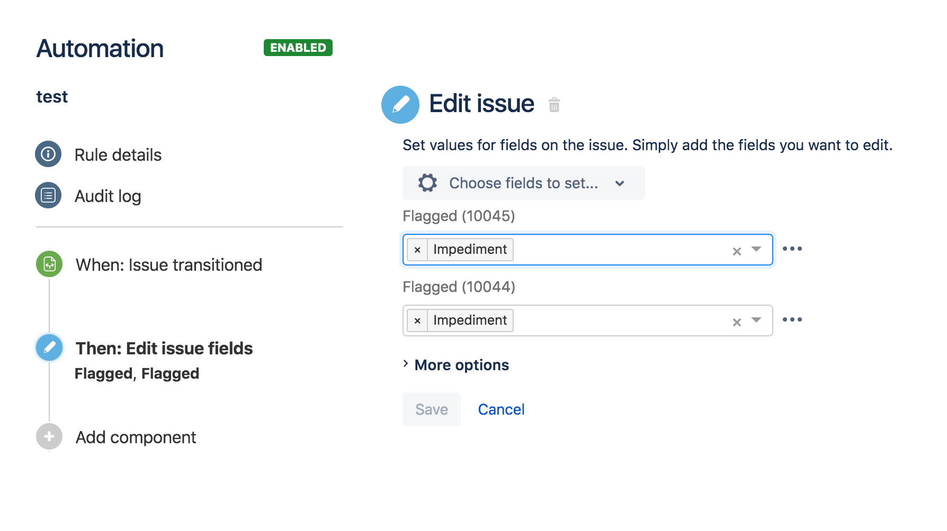The height and width of the screenshot is (531, 947).
Task: Select the When: Issue transitioned trigger icon
Action: pyautogui.click(x=49, y=264)
